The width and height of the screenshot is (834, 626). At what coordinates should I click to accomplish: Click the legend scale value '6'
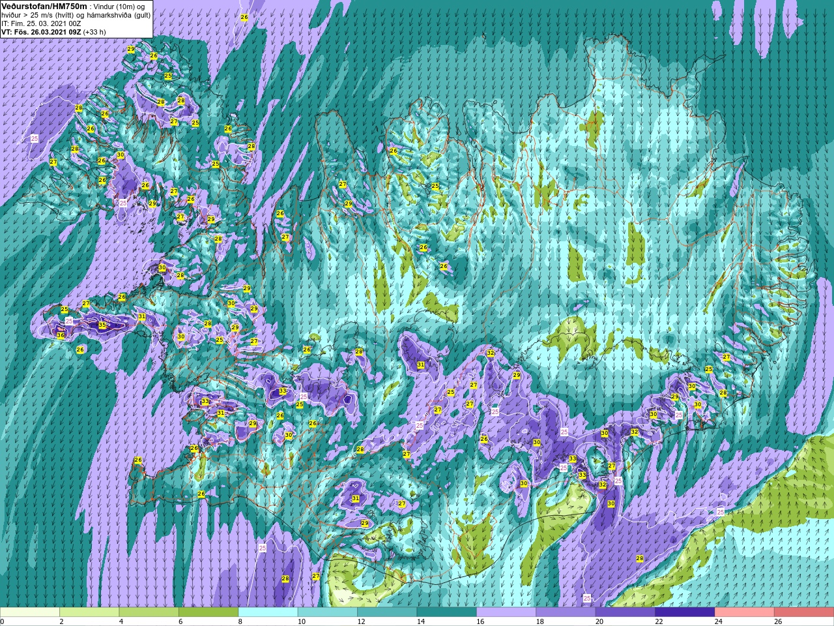coord(180,621)
